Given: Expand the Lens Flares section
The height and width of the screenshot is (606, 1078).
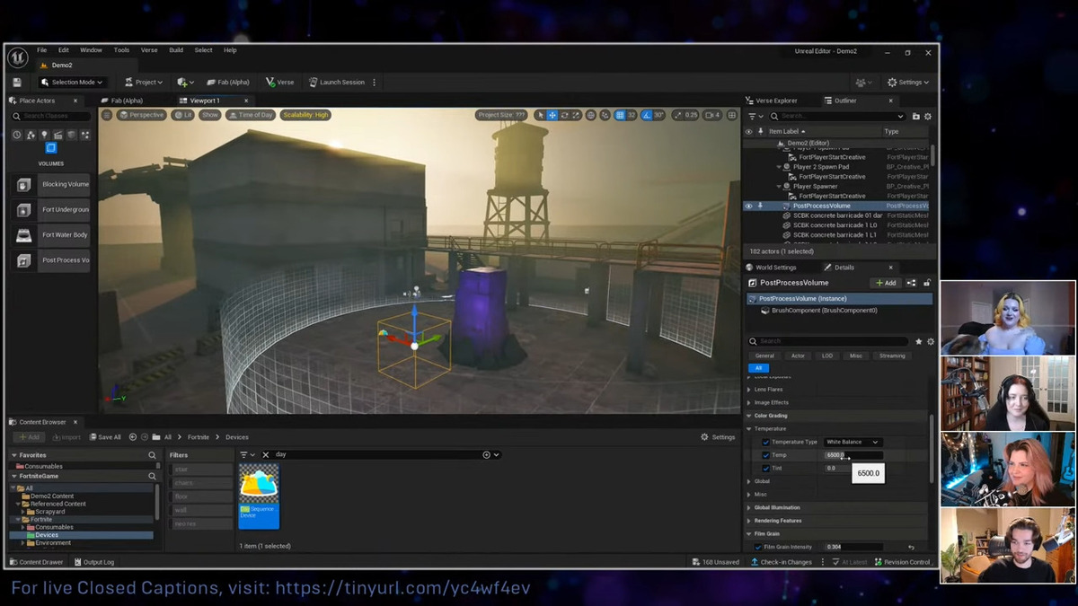Looking at the screenshot, I should point(750,390).
